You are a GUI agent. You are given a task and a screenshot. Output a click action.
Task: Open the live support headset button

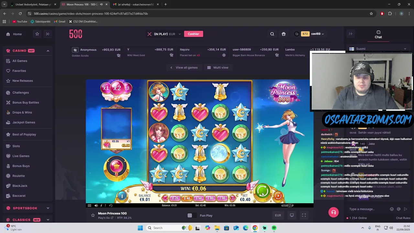(x=333, y=212)
